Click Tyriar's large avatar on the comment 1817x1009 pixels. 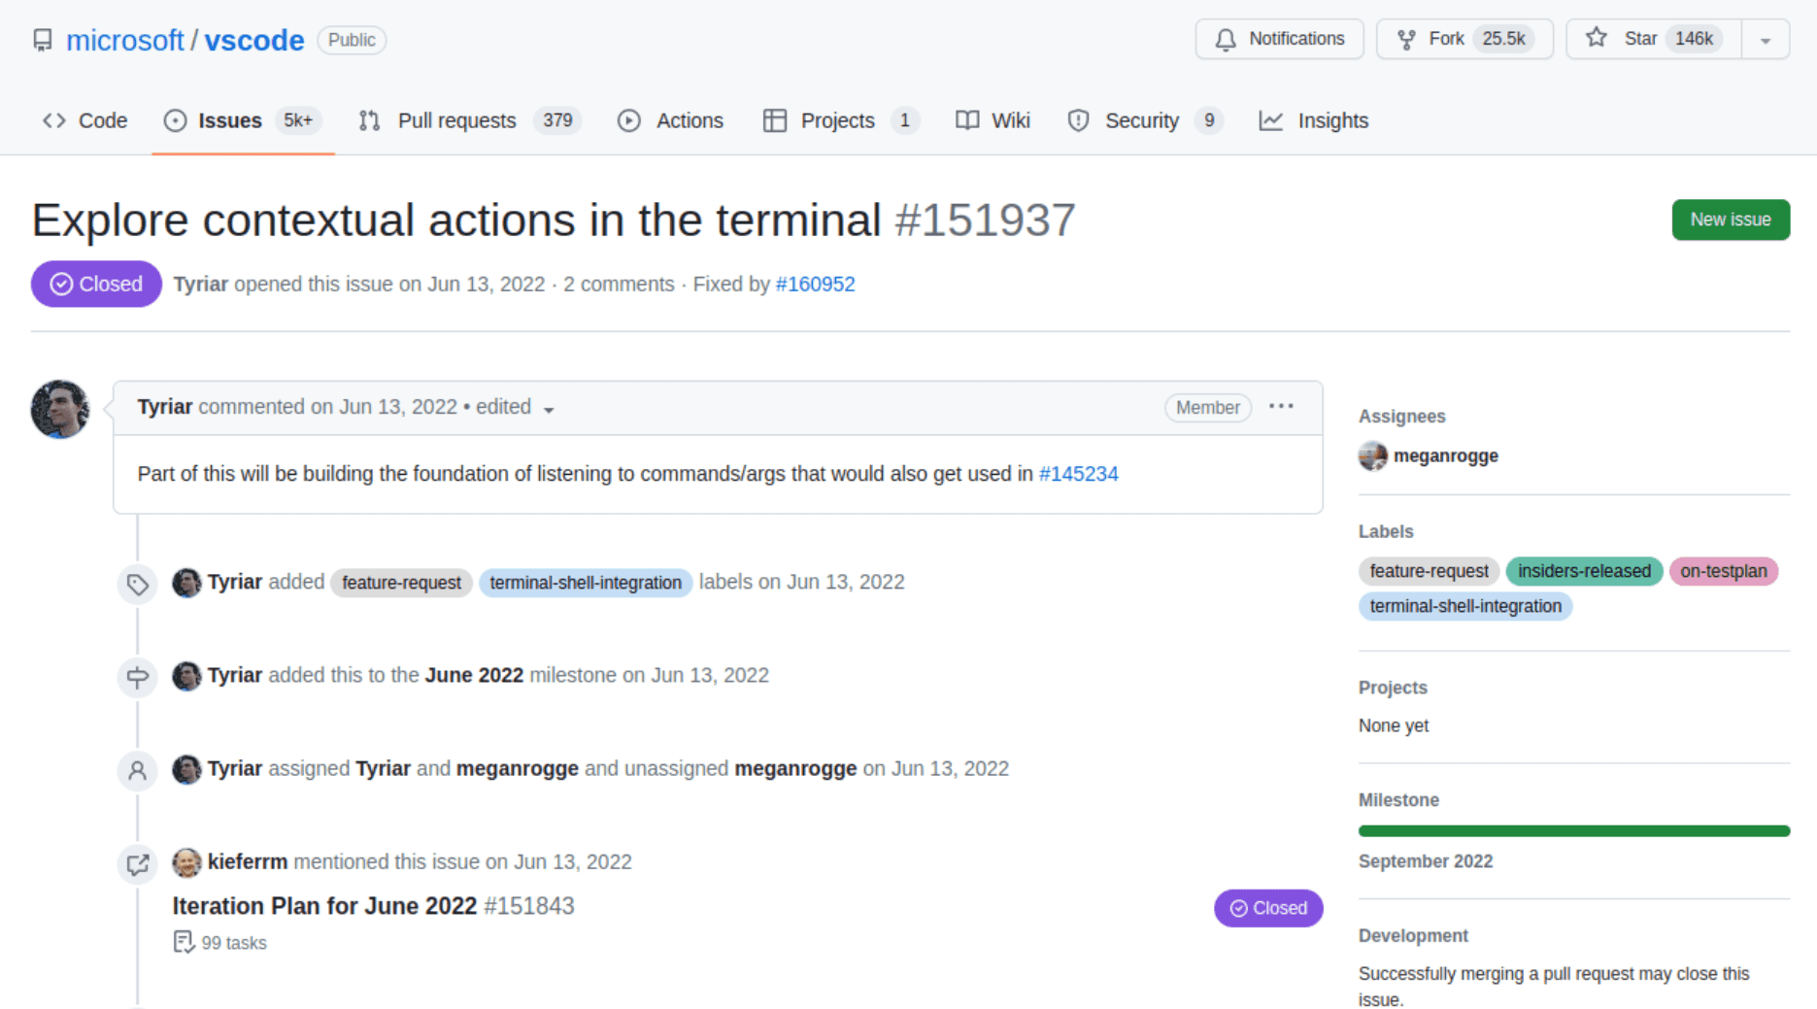(60, 409)
